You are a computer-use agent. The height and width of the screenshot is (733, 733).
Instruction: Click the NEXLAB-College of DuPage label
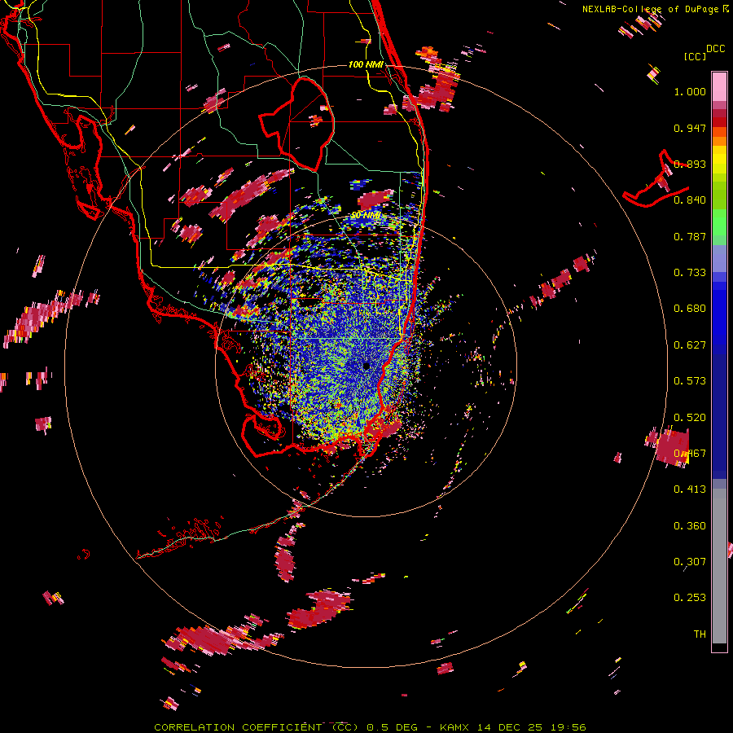[650, 9]
